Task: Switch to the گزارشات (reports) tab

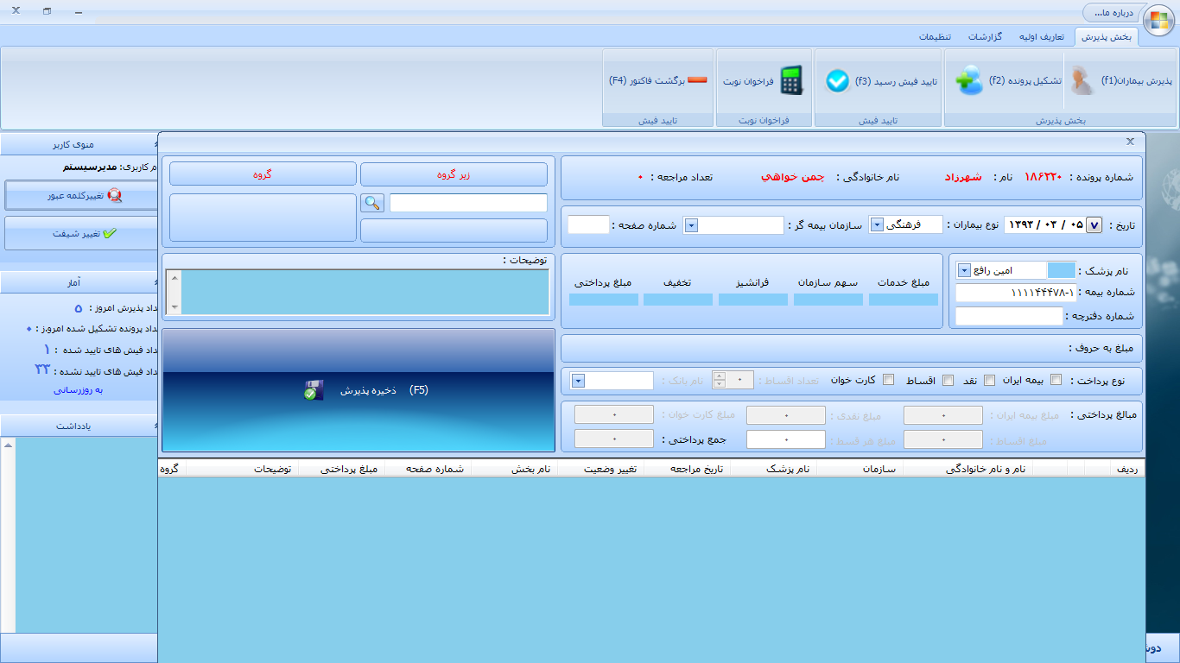Action: [x=985, y=37]
